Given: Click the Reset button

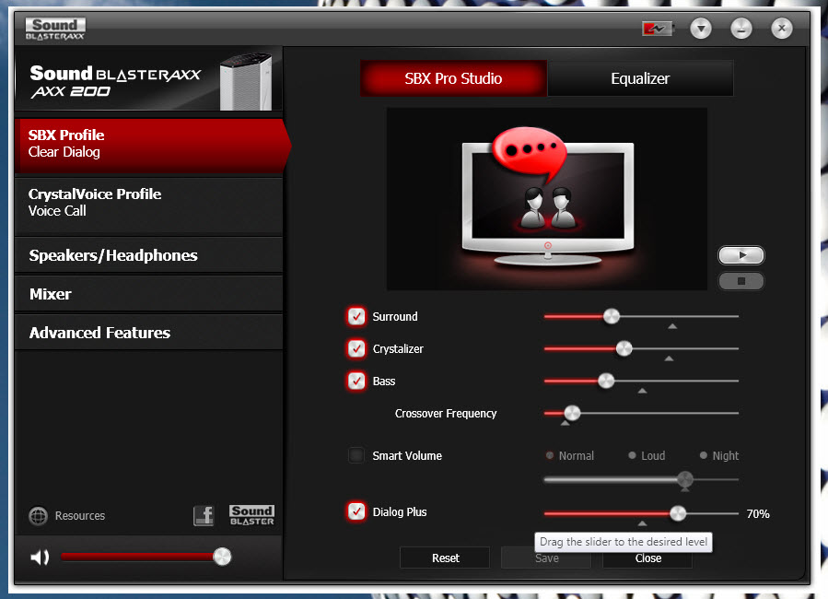Looking at the screenshot, I should pos(445,558).
